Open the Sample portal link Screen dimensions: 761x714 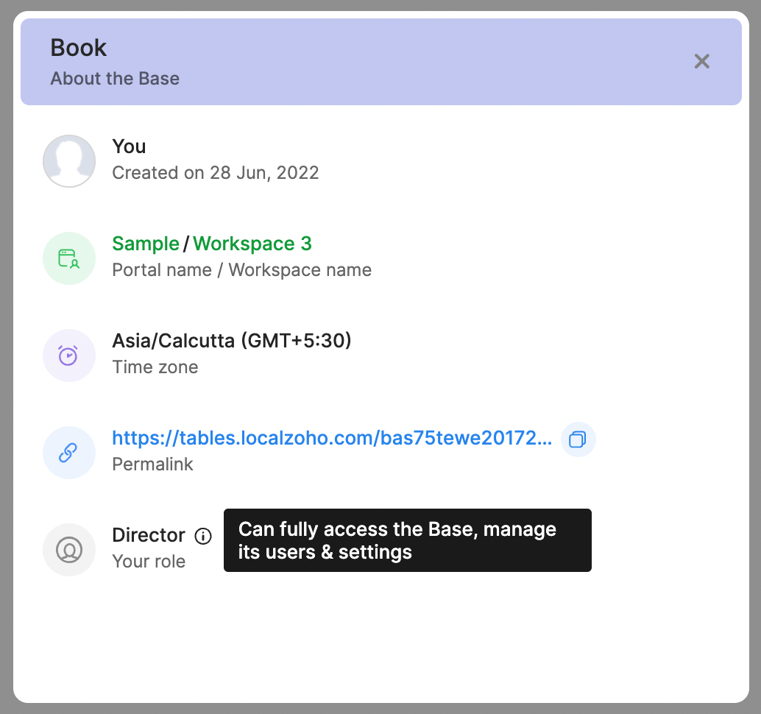(x=146, y=244)
